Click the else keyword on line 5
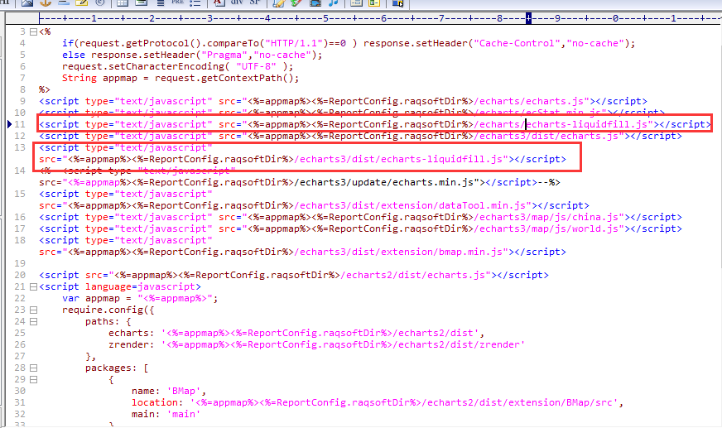Viewport: 722px width, 428px height. tap(74, 55)
